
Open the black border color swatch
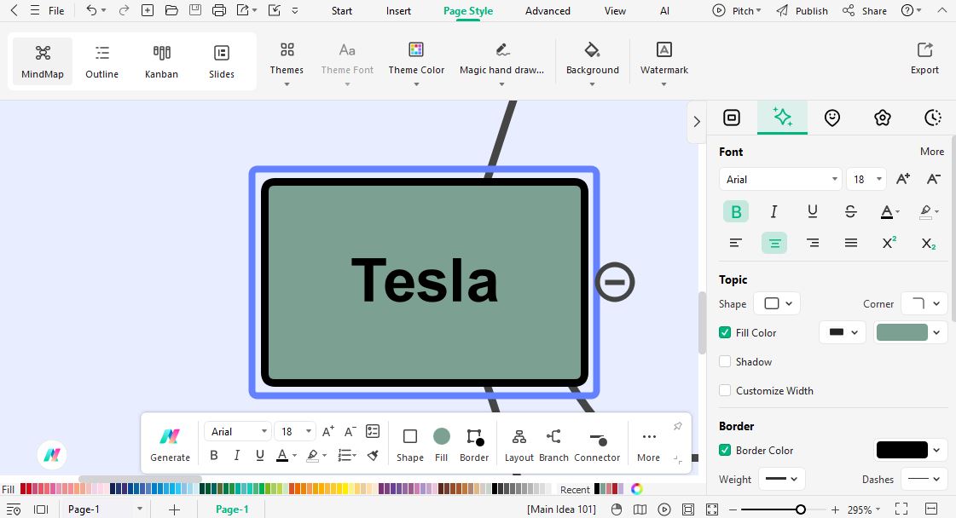tap(909, 451)
